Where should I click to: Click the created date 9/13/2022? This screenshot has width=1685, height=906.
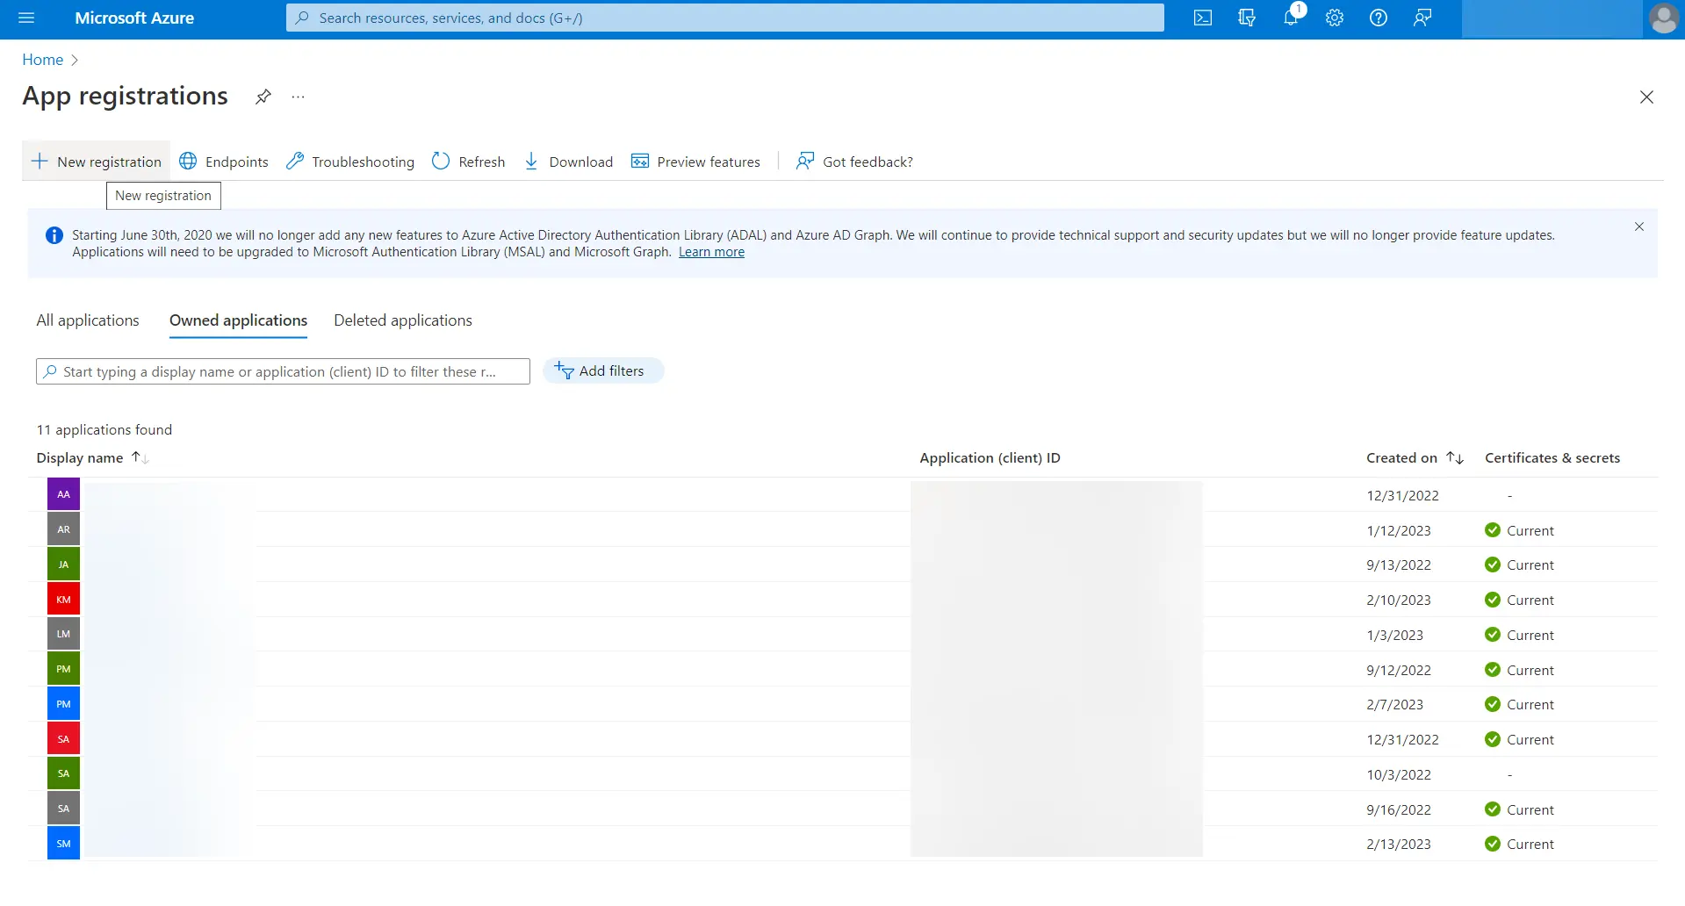coord(1399,564)
